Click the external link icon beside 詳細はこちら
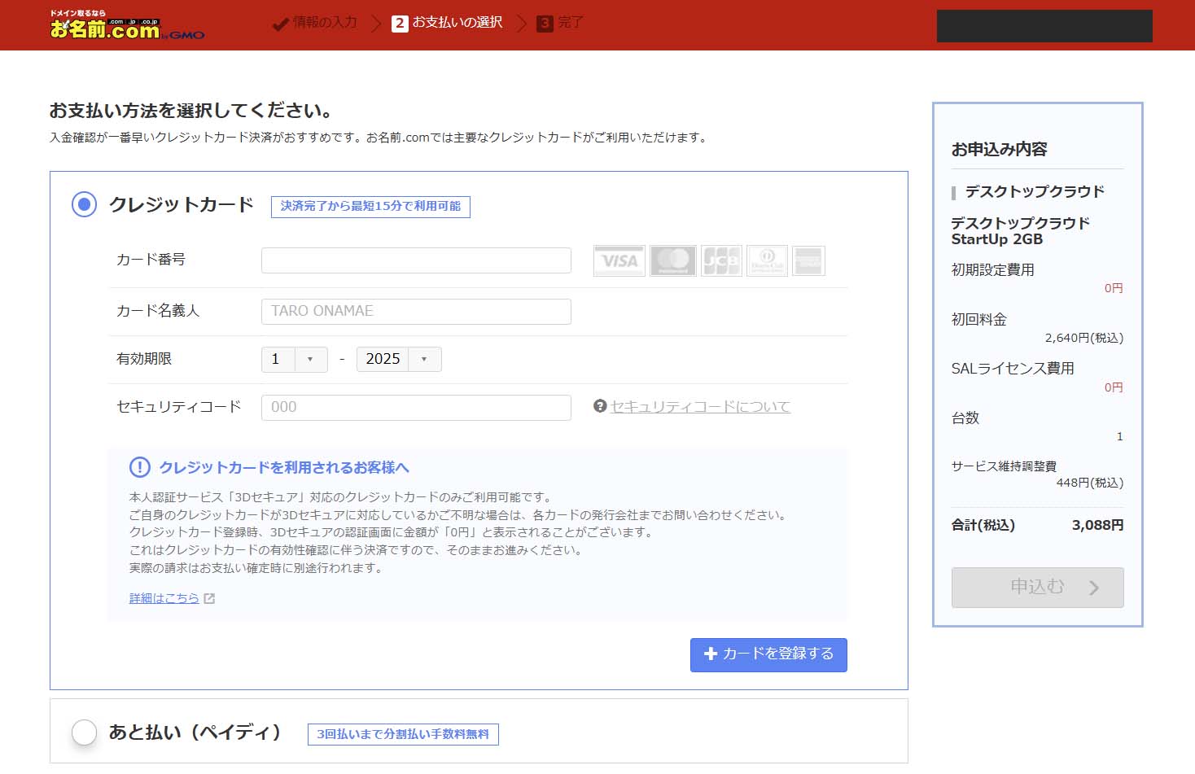The width and height of the screenshot is (1195, 774). click(209, 598)
